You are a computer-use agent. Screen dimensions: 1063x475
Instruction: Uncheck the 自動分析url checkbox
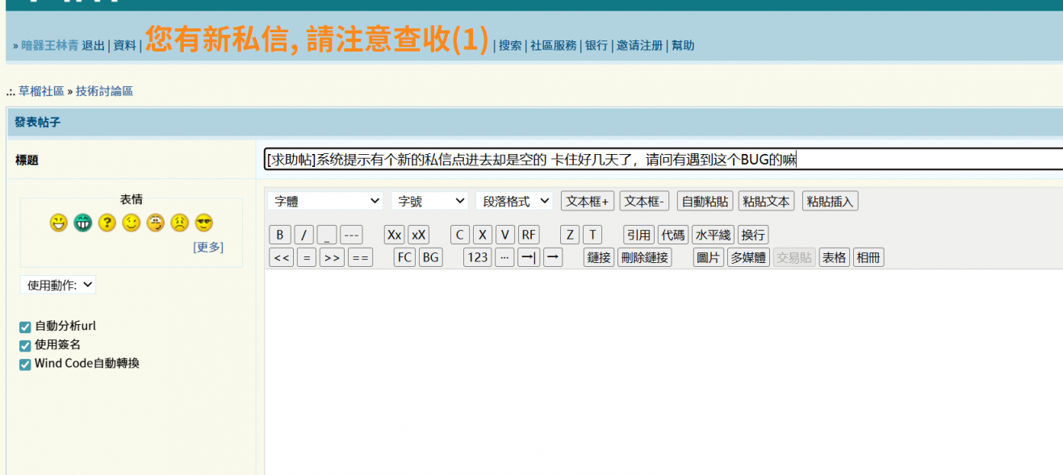pos(25,327)
